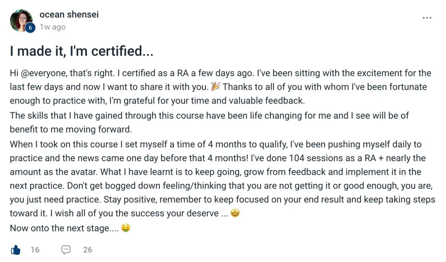Click the "Now onto the next stage" line

click(64, 228)
